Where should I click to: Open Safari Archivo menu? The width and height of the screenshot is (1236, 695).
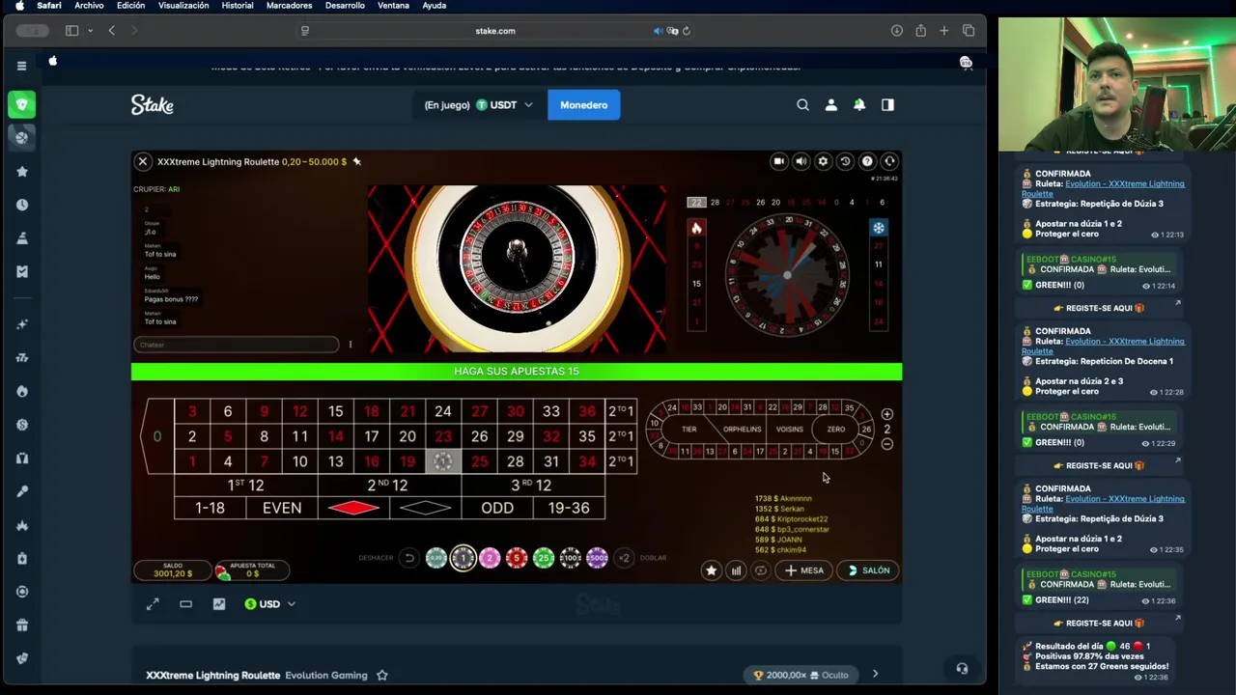pyautogui.click(x=89, y=6)
